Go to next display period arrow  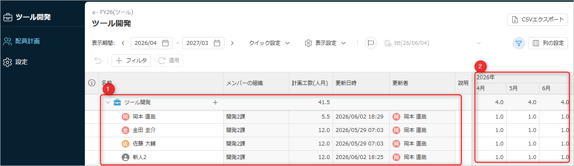(232, 43)
